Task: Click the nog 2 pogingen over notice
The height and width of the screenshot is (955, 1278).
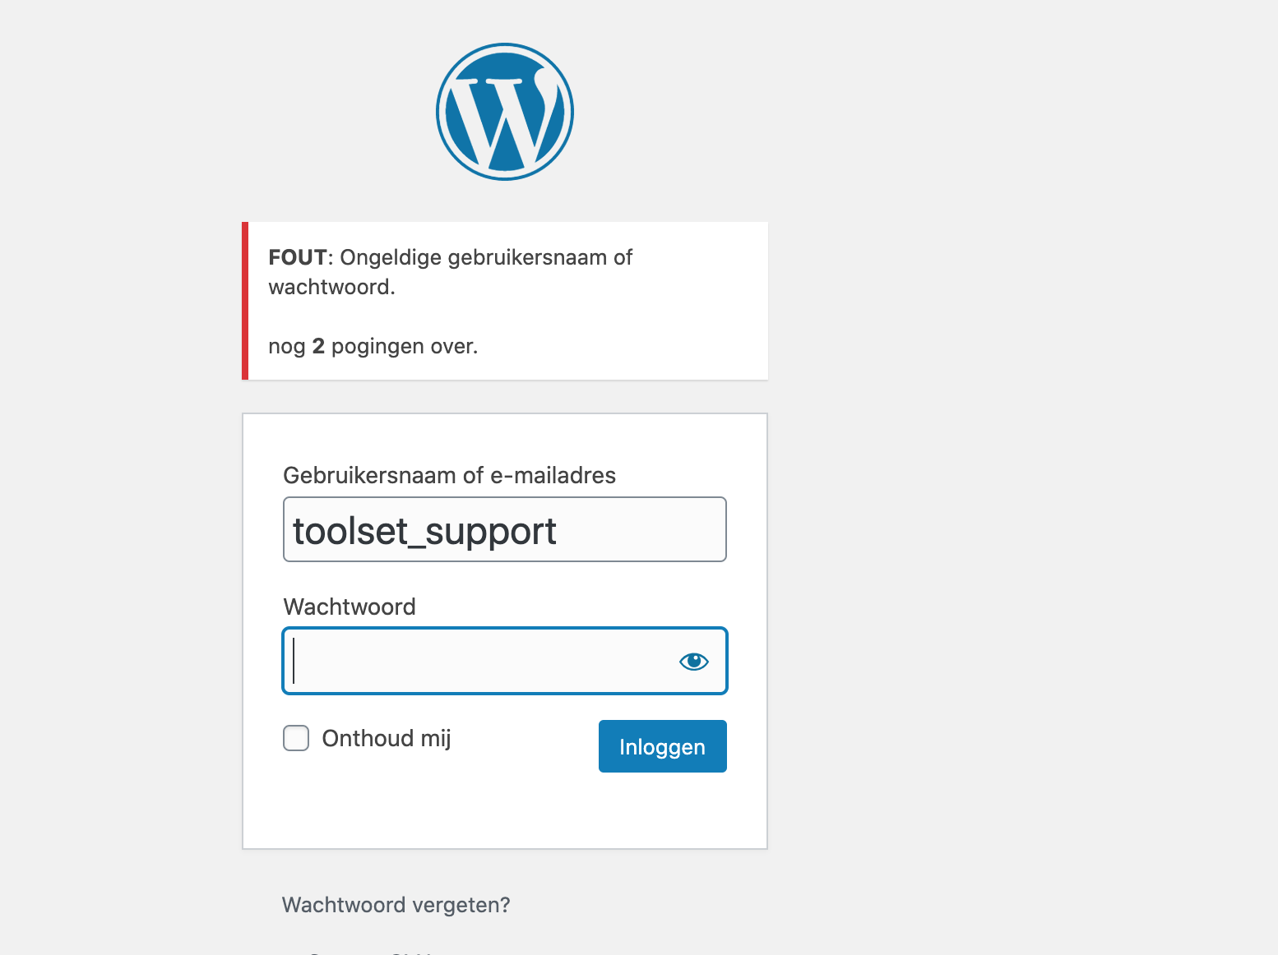Action: (373, 346)
